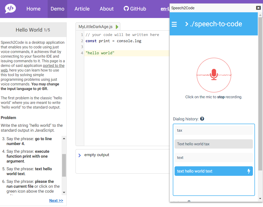
Task: Go to Next >> tutorial step
Action: pyautogui.click(x=56, y=201)
